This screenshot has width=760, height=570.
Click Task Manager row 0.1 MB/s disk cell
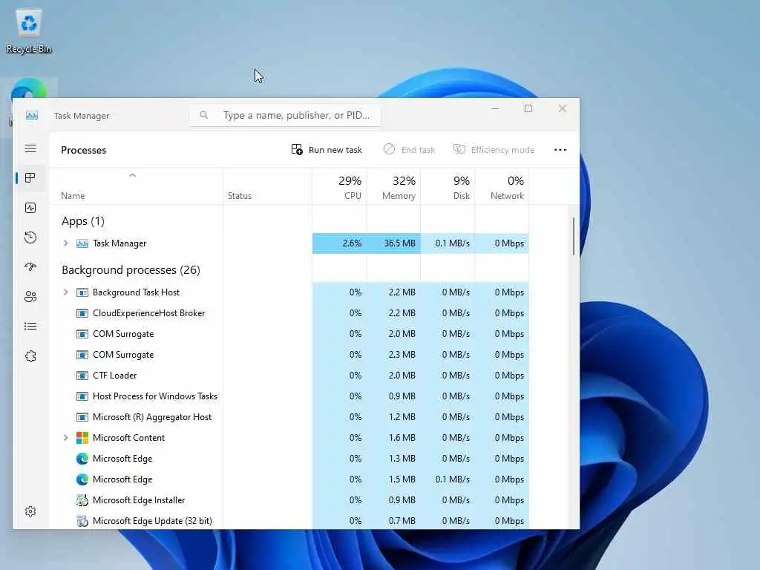(448, 243)
